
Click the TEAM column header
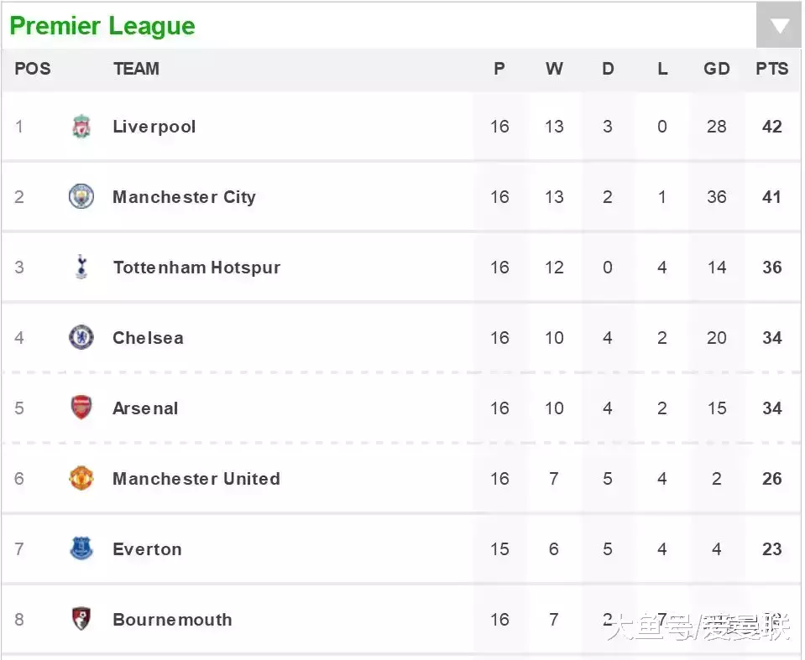click(137, 69)
